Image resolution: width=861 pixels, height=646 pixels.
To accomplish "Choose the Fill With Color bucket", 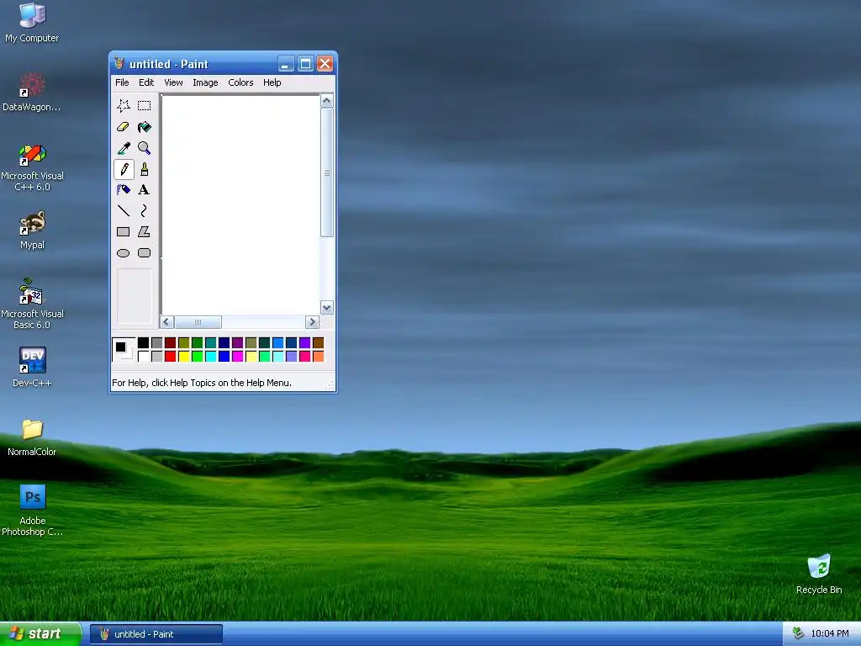I will pos(145,127).
